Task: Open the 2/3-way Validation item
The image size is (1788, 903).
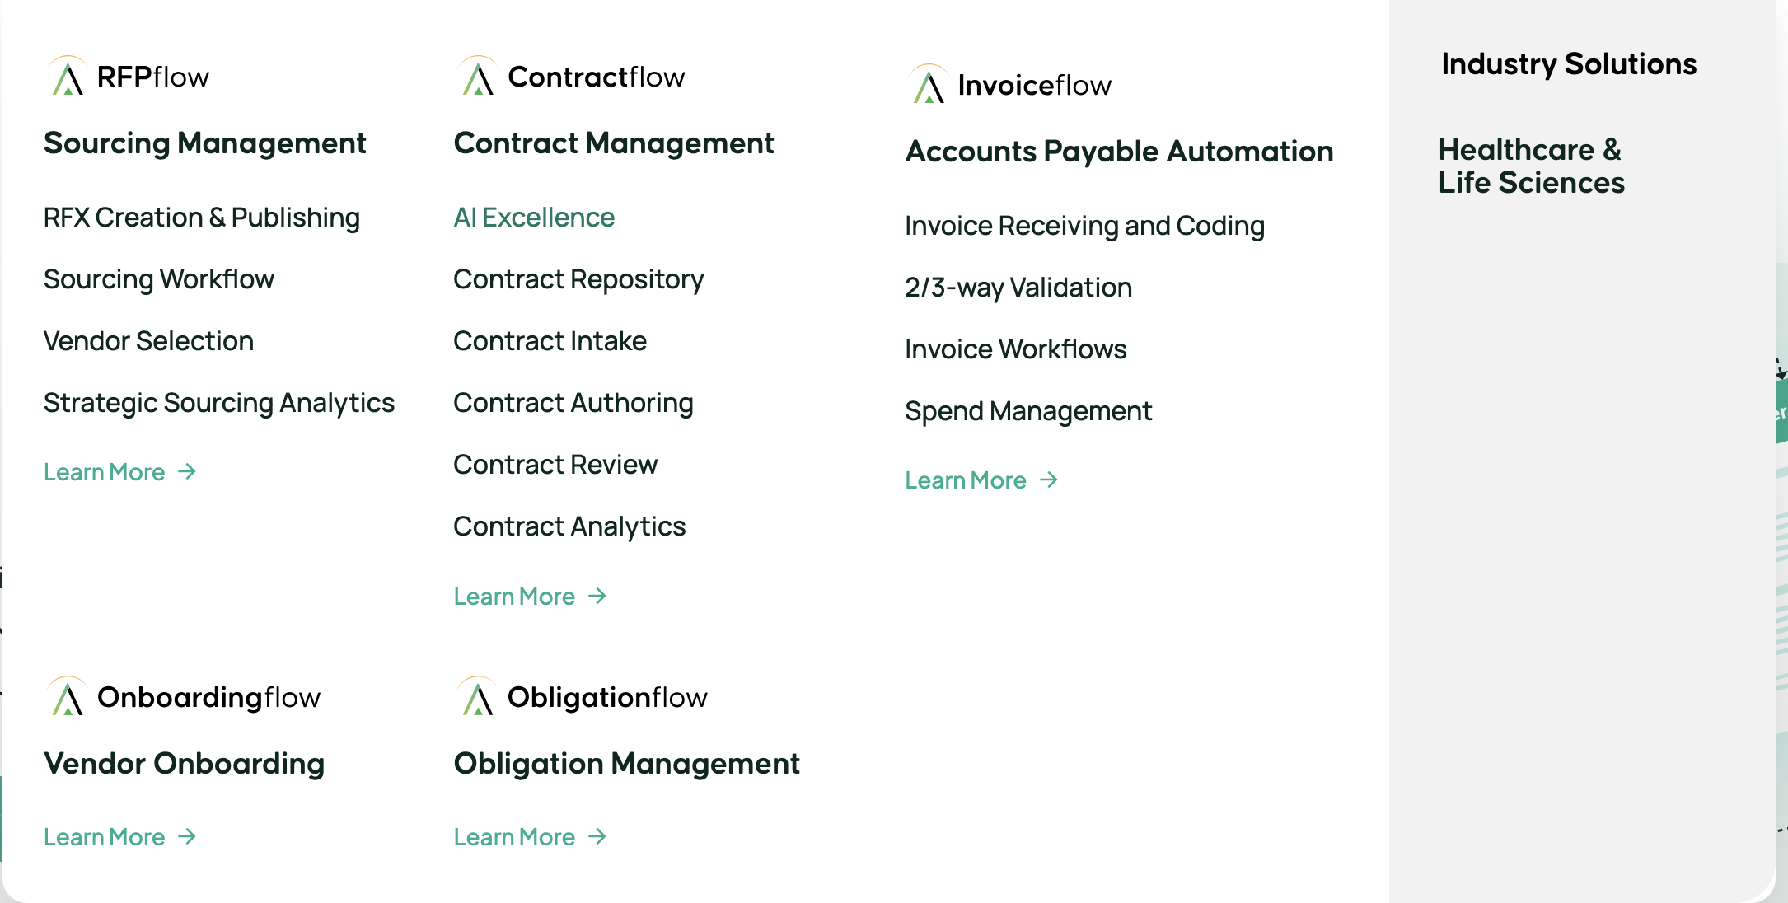Action: pos(1018,288)
